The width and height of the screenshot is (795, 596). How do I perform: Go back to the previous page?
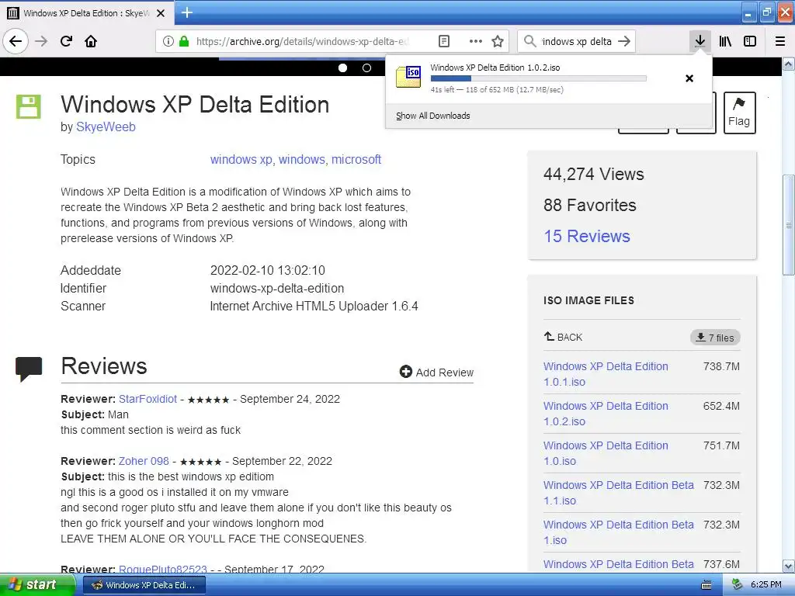[x=16, y=41]
